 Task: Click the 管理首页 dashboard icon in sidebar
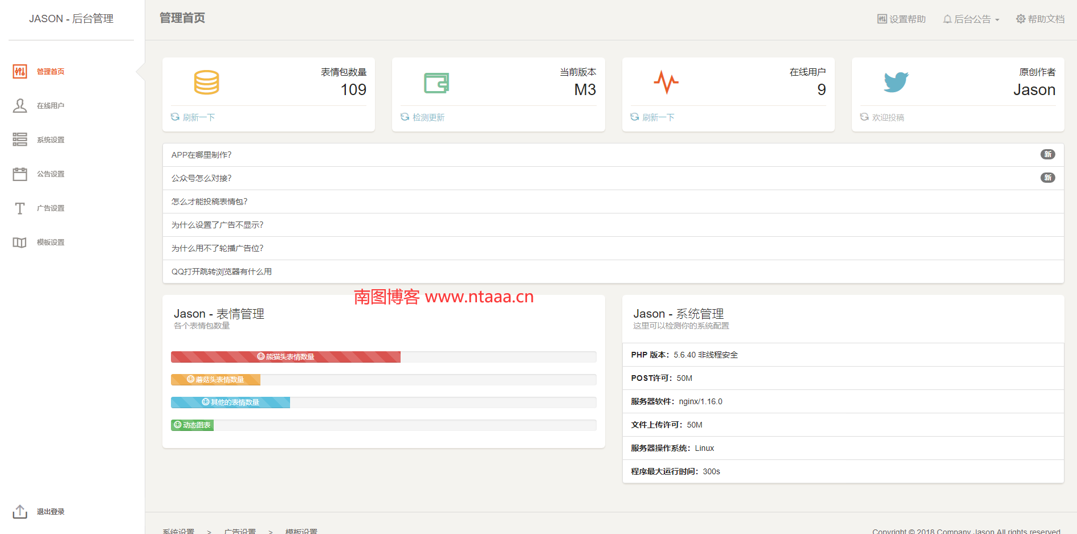pyautogui.click(x=20, y=71)
